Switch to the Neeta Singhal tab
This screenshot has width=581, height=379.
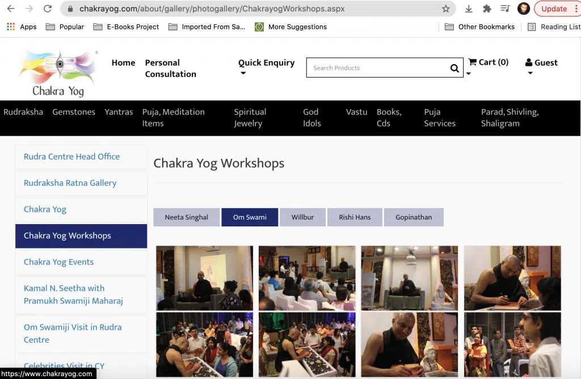coord(186,217)
